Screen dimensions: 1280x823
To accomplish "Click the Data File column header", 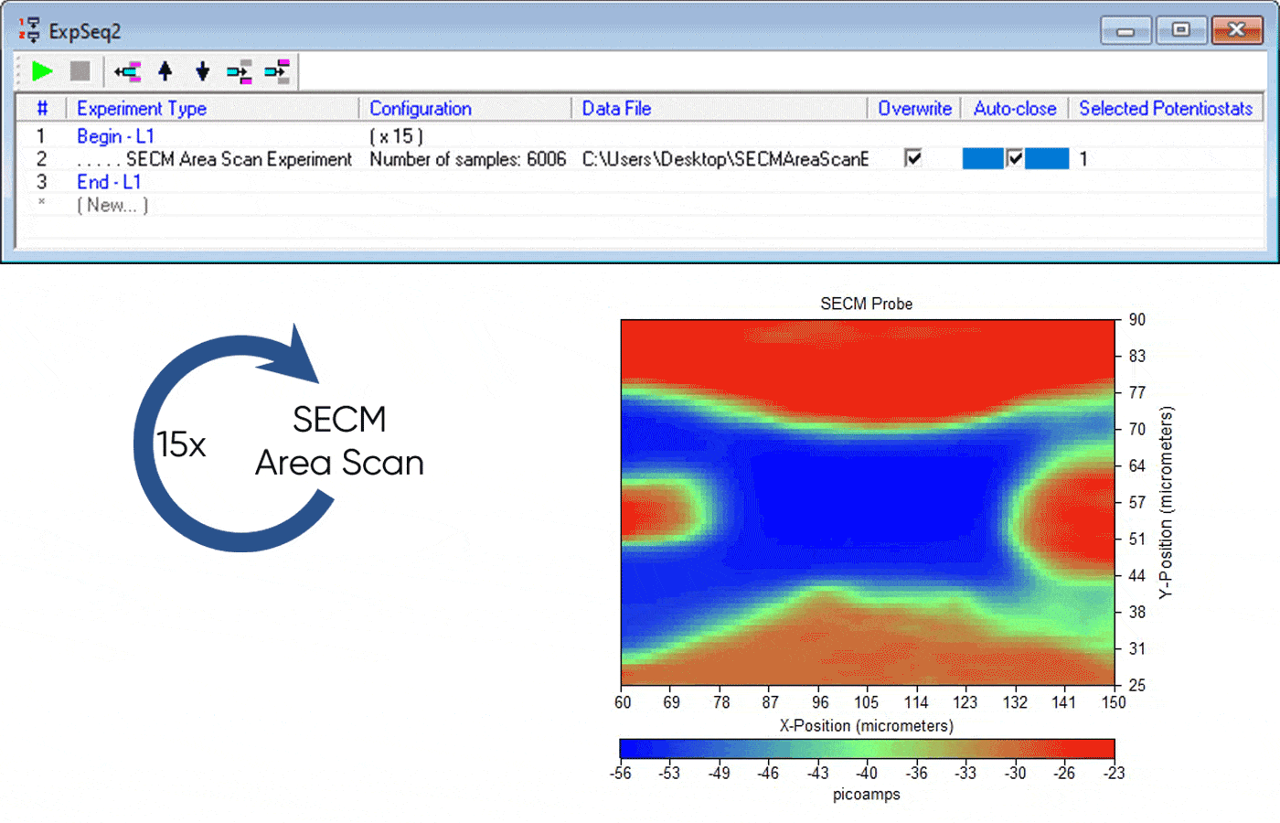I will coord(616,109).
